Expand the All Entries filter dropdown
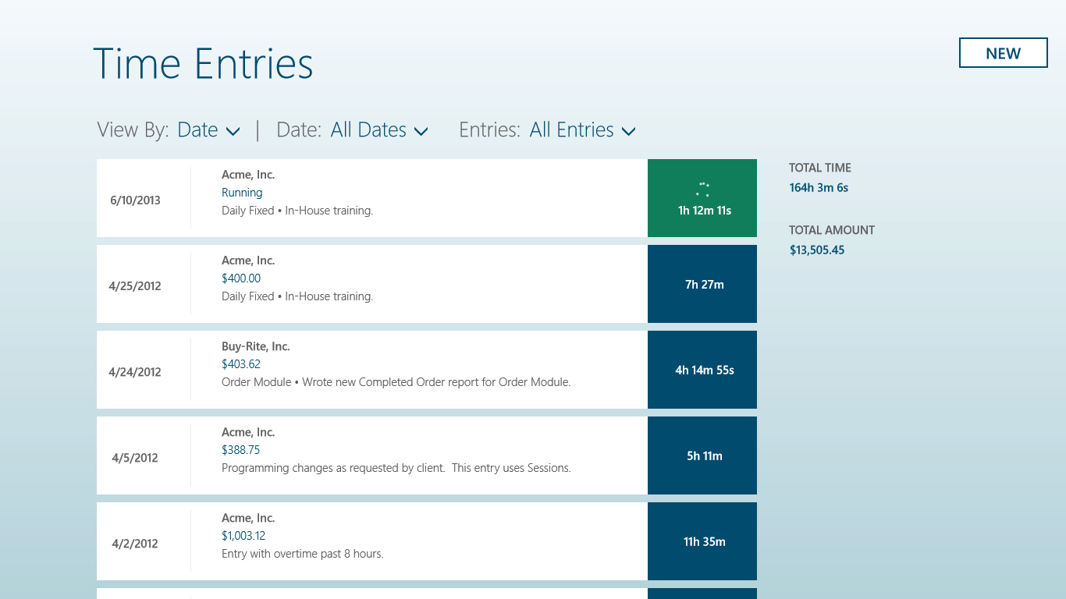This screenshot has width=1066, height=599. (582, 130)
